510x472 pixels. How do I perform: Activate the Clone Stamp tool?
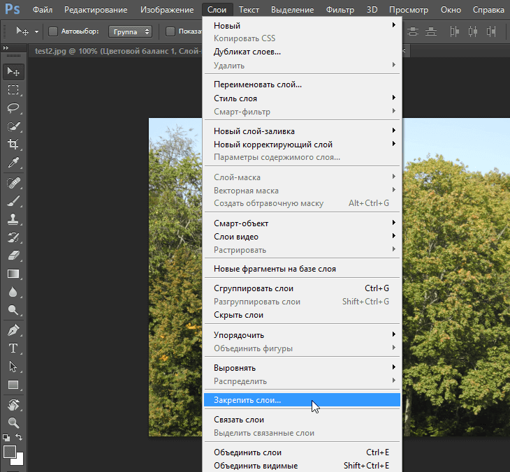(13, 219)
